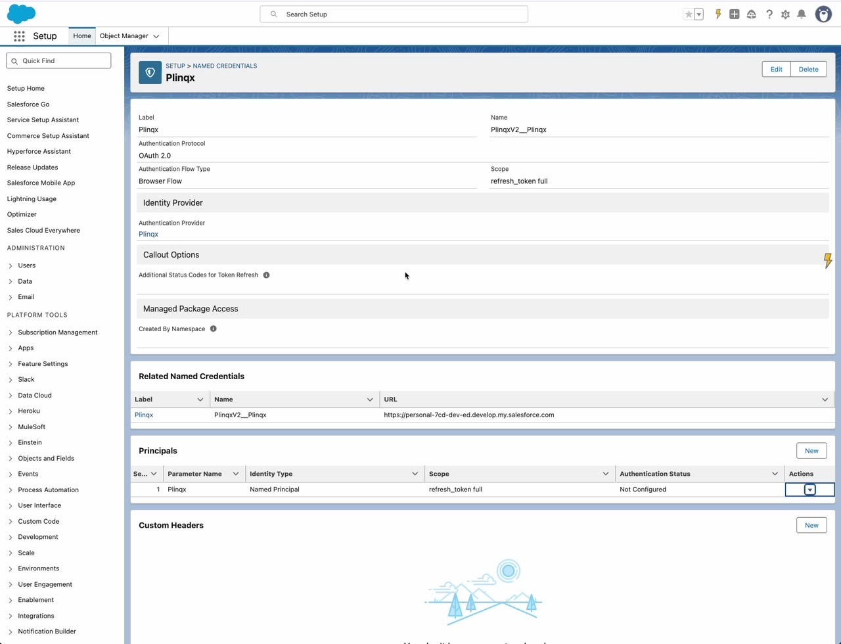
Task: Open the favorites list dropdown arrow
Action: tap(699, 14)
